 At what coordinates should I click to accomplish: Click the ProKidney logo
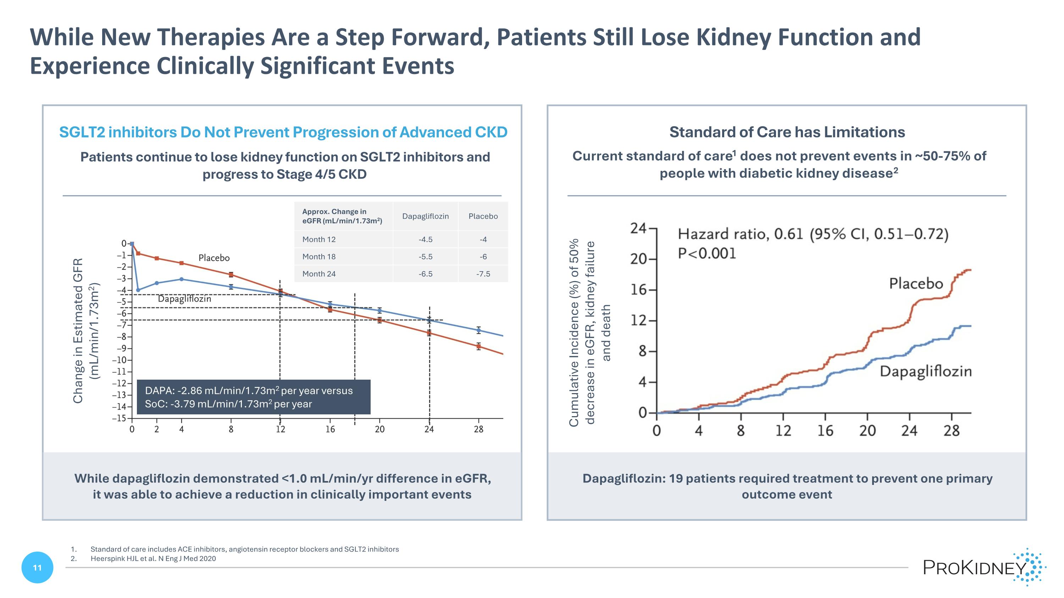[x=984, y=568]
